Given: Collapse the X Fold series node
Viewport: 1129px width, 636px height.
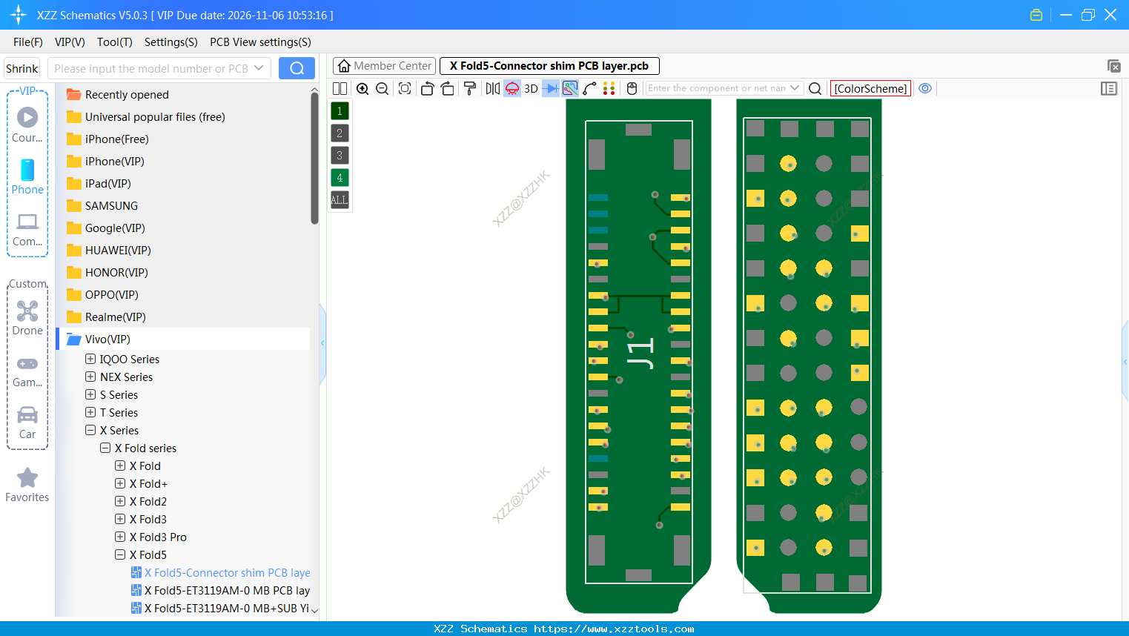Looking at the screenshot, I should click(x=105, y=448).
